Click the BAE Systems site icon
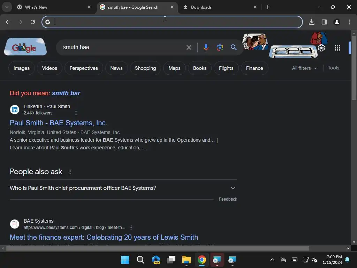 [15, 224]
